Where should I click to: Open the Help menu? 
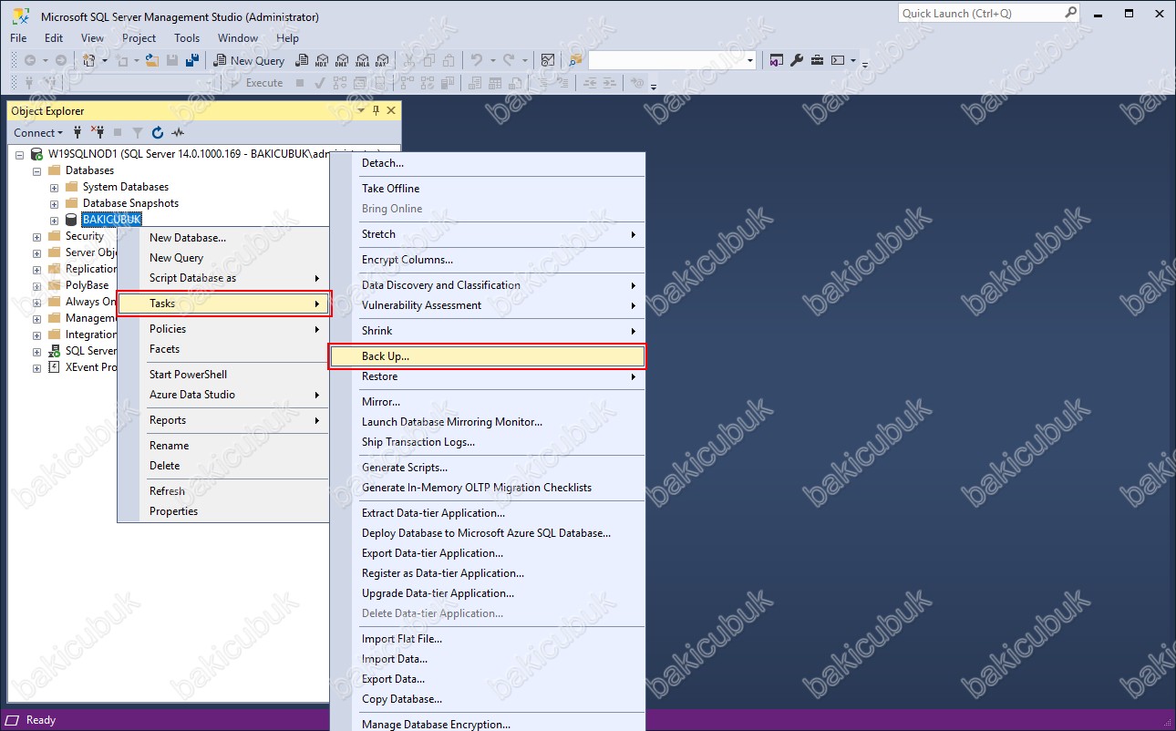(287, 38)
